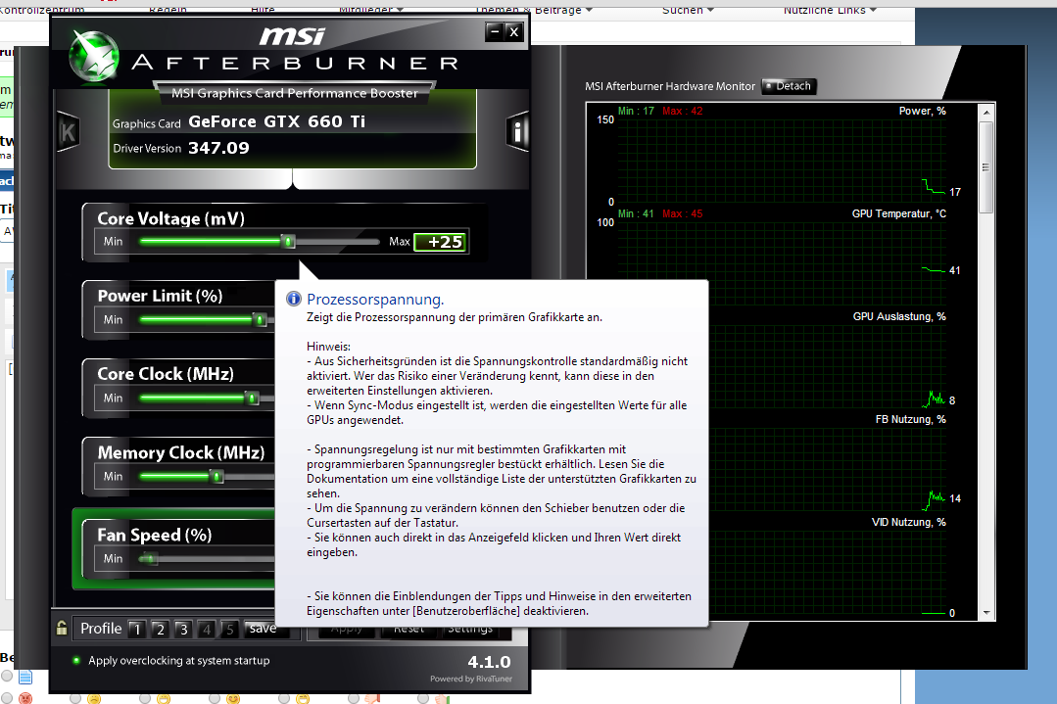This screenshot has height=704, width=1057.
Task: Open the information i side button
Action: (x=517, y=130)
